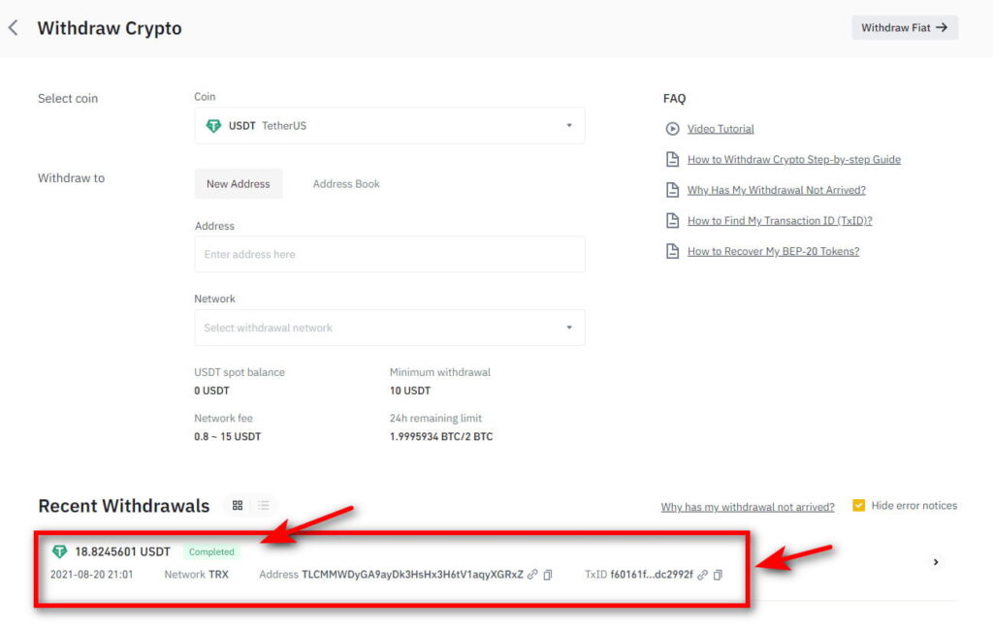Viewport: 993px width, 627px height.
Task: Click the Withdraw Fiat button
Action: coord(905,28)
